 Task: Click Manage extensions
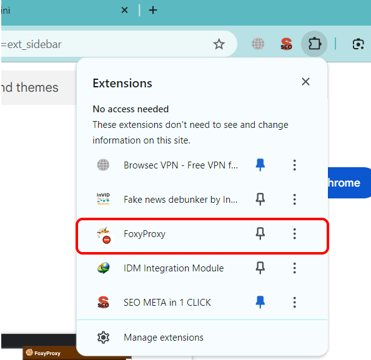click(x=164, y=338)
